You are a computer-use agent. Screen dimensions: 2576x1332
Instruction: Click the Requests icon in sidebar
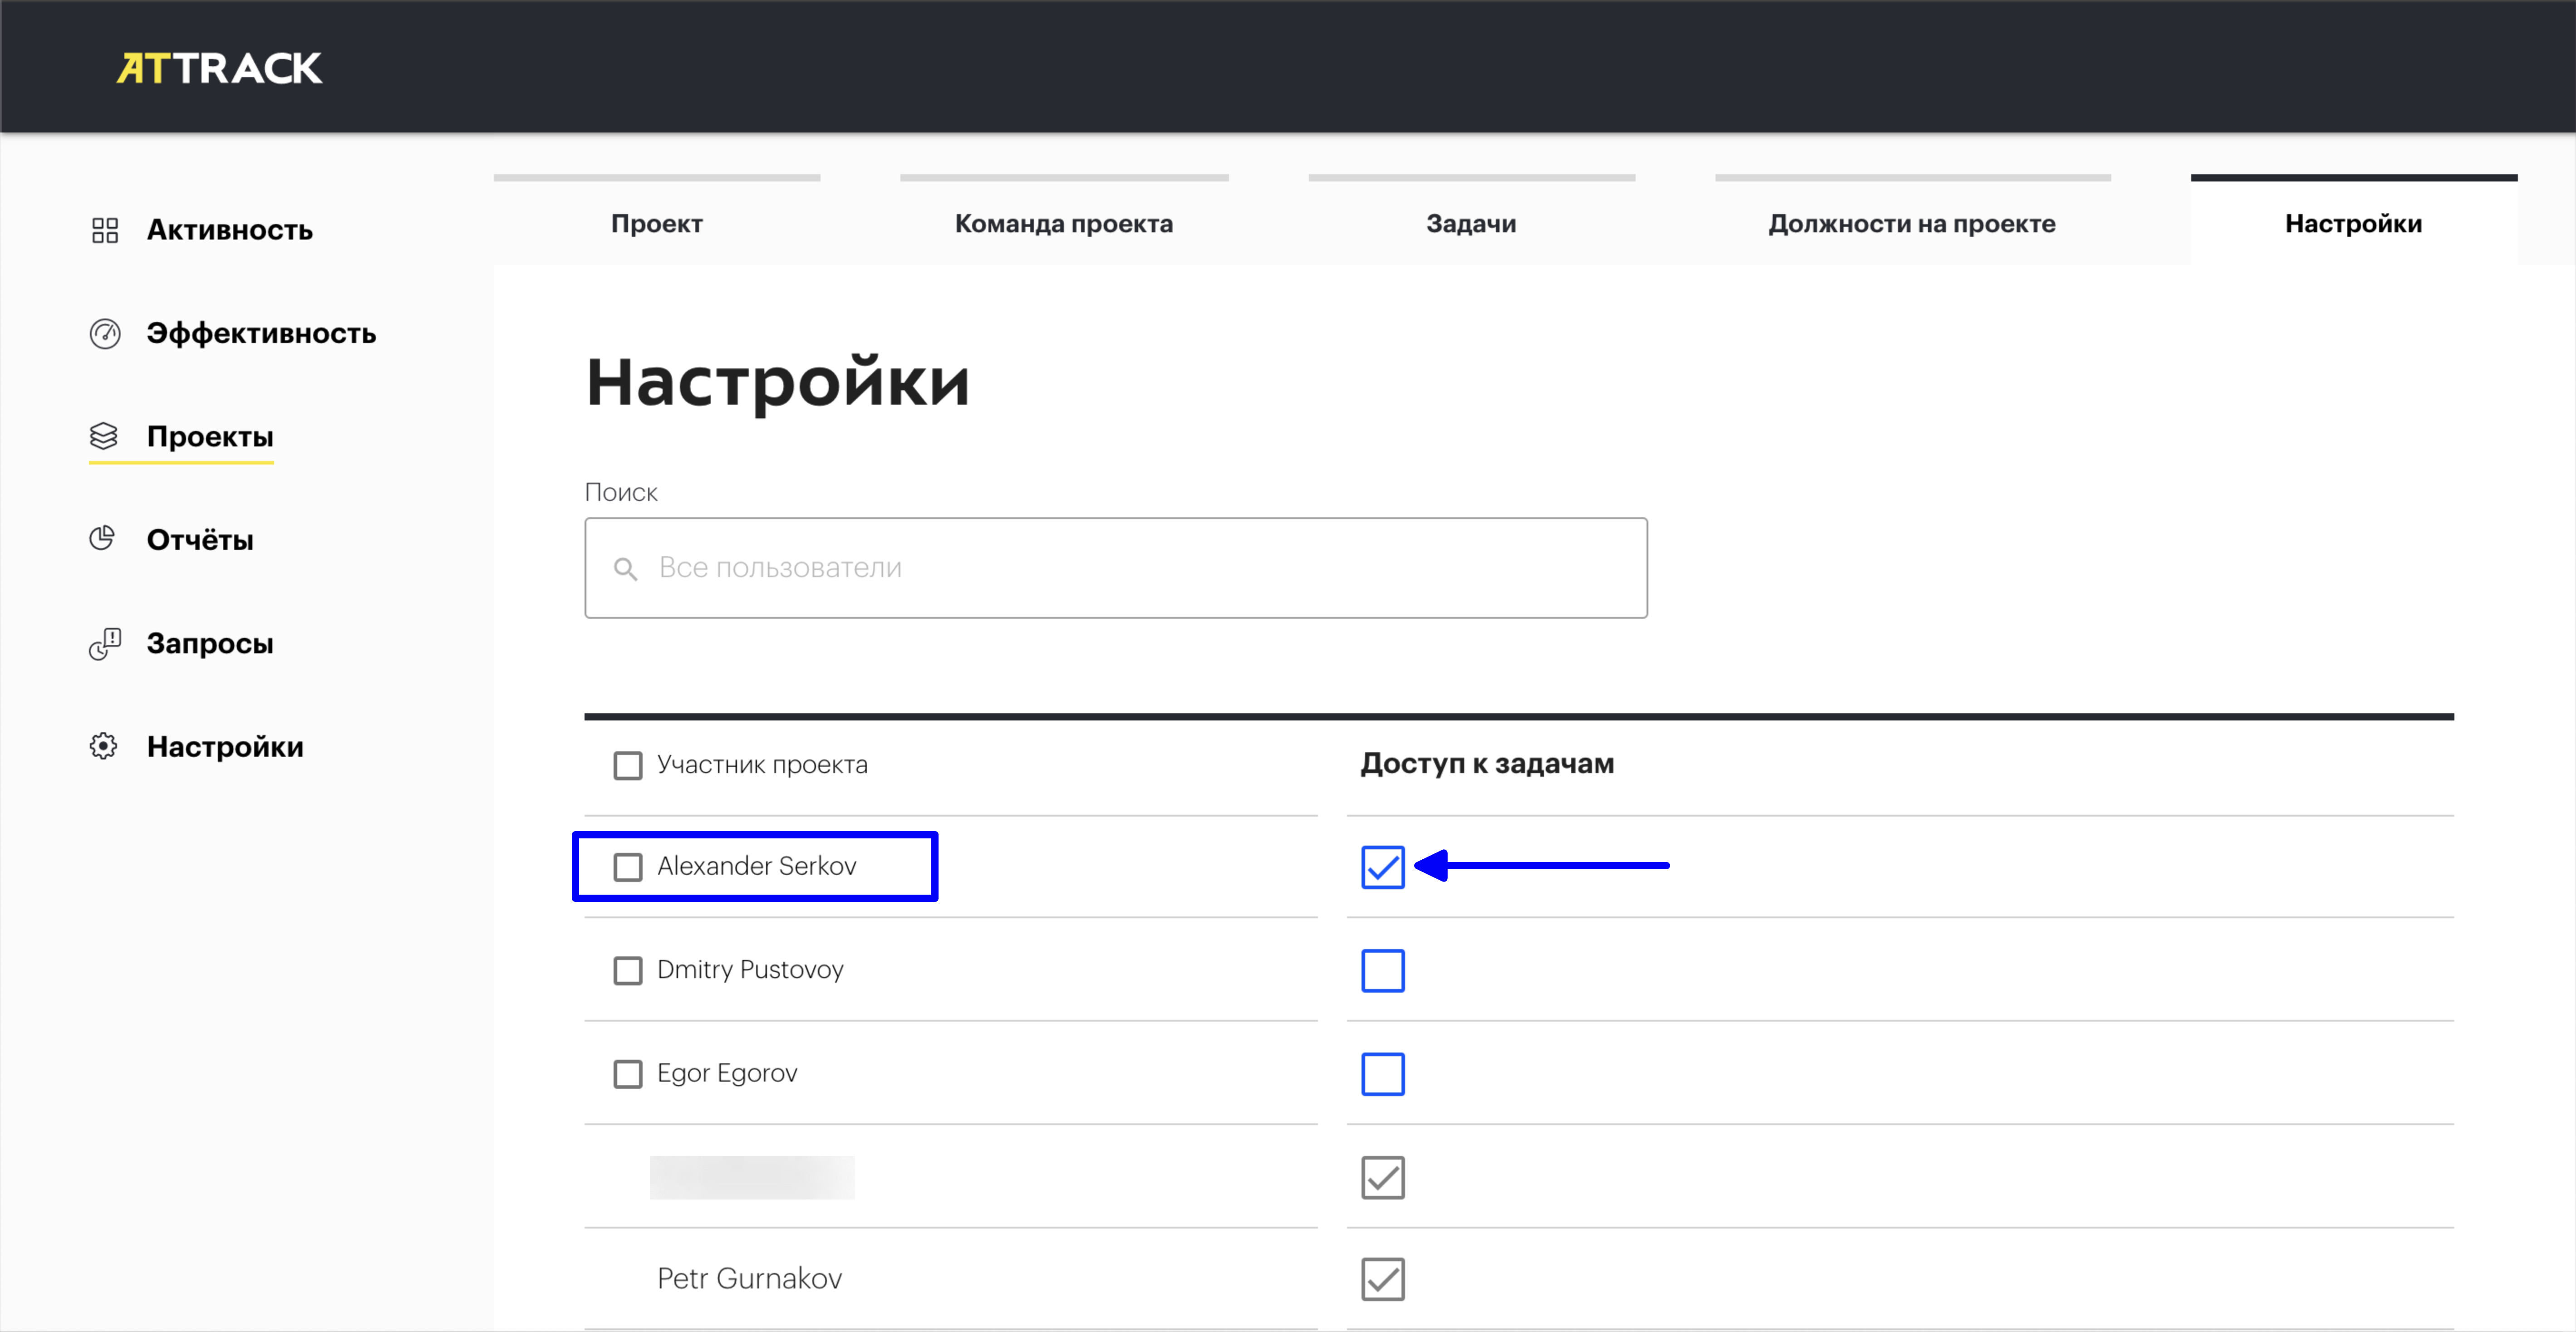pyautogui.click(x=105, y=643)
